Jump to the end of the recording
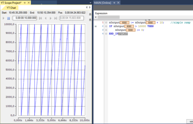This screenshot has height=124, width=193. click(56, 18)
